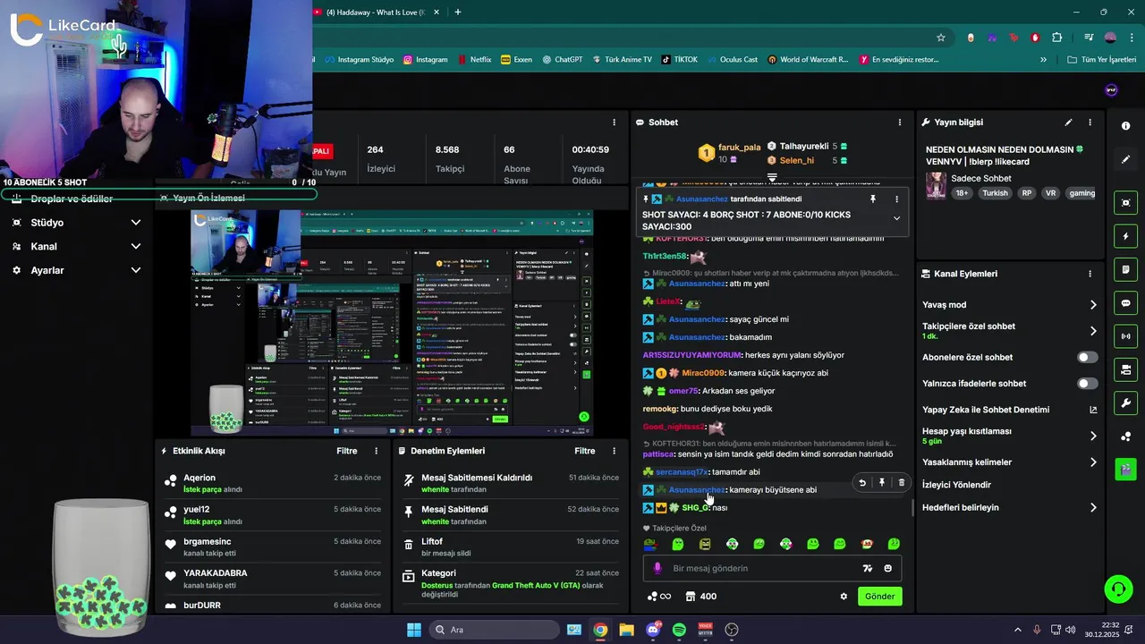
Task: Click the green headset support button
Action: tap(1118, 589)
